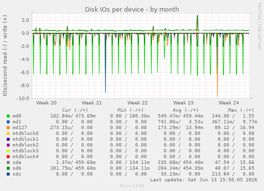
Task: Click the '0.0' y-axis value
Action: coord(26,33)
